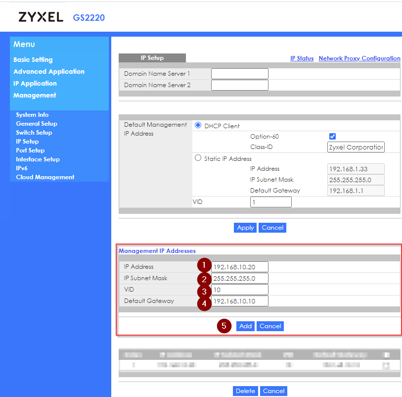Expand the Management menu section
Viewport: 402px width, 397px height.
pyautogui.click(x=34, y=95)
